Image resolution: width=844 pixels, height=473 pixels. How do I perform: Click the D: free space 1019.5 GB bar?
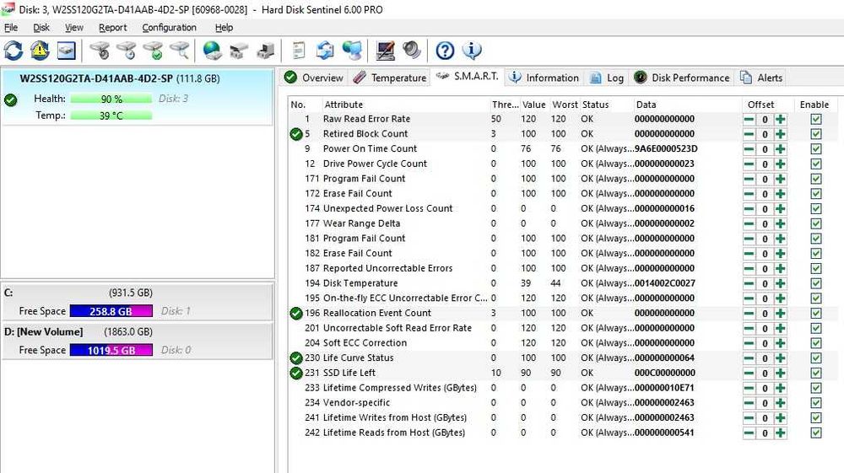(x=111, y=351)
